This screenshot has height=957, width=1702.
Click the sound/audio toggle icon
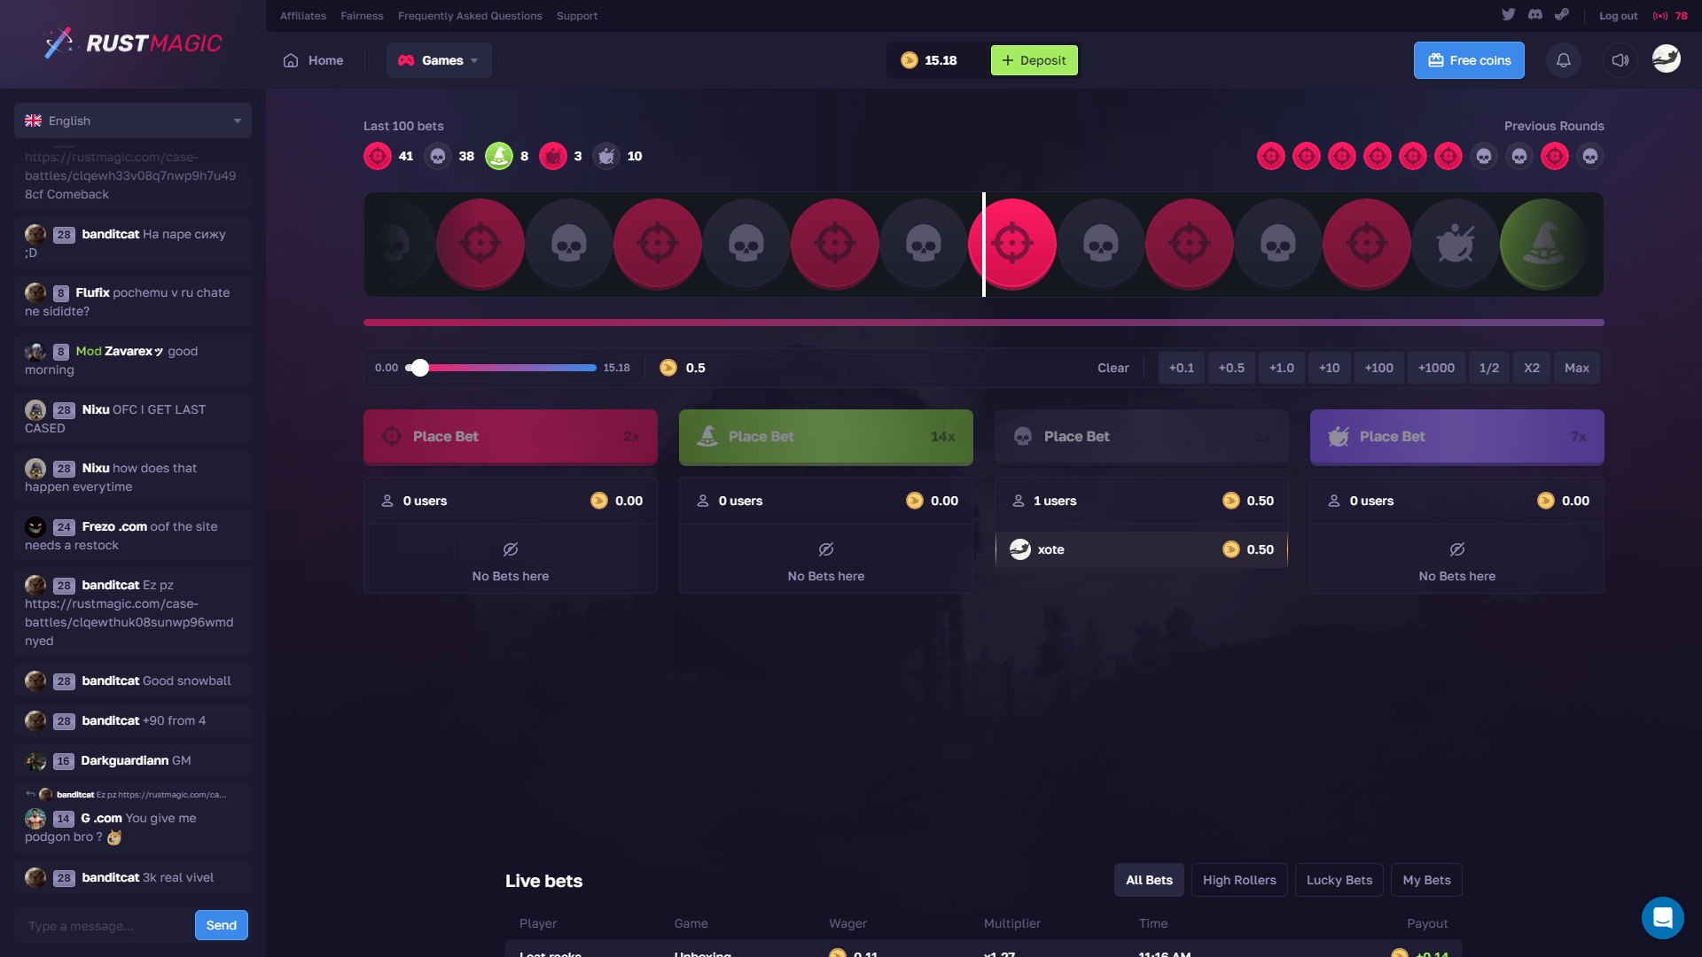click(1619, 61)
